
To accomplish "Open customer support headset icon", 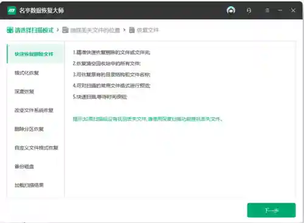I will 249,10.
